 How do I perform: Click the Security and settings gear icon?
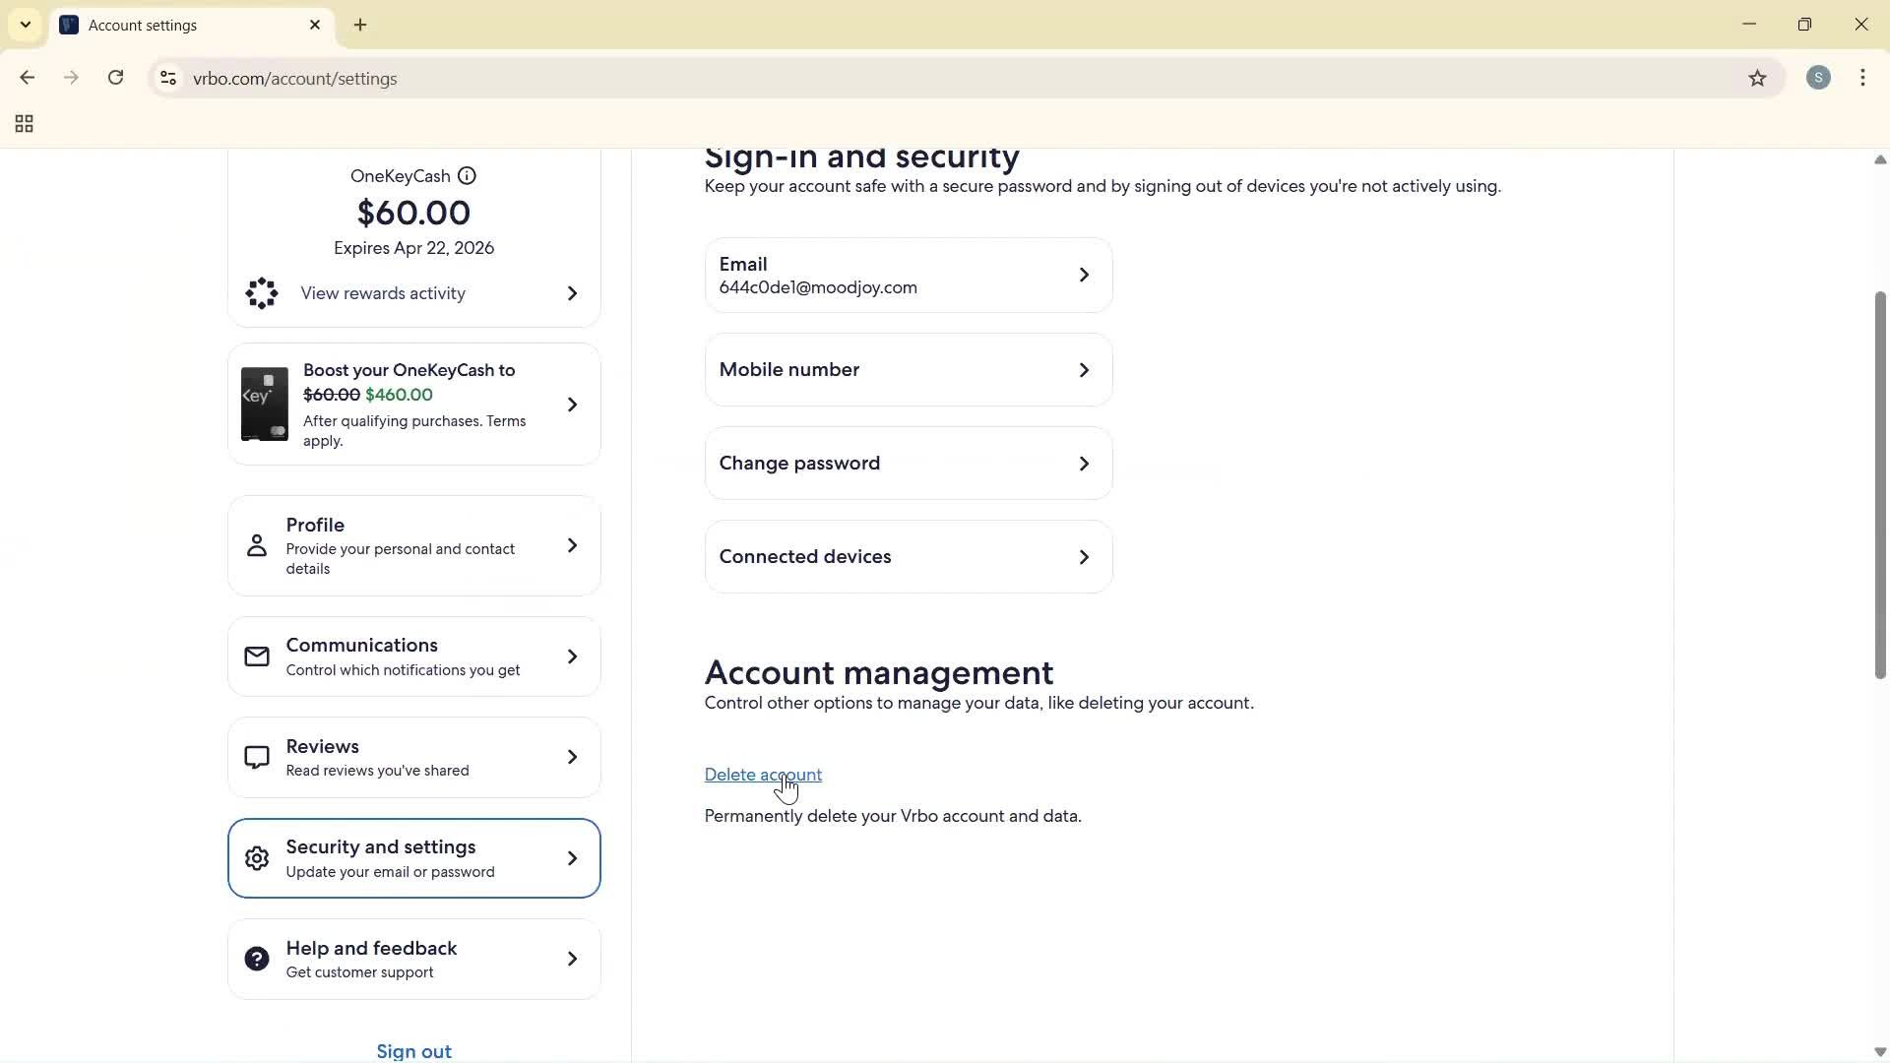[x=257, y=858]
